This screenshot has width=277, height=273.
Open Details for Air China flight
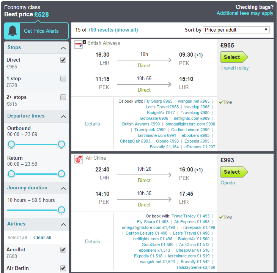pos(92,242)
